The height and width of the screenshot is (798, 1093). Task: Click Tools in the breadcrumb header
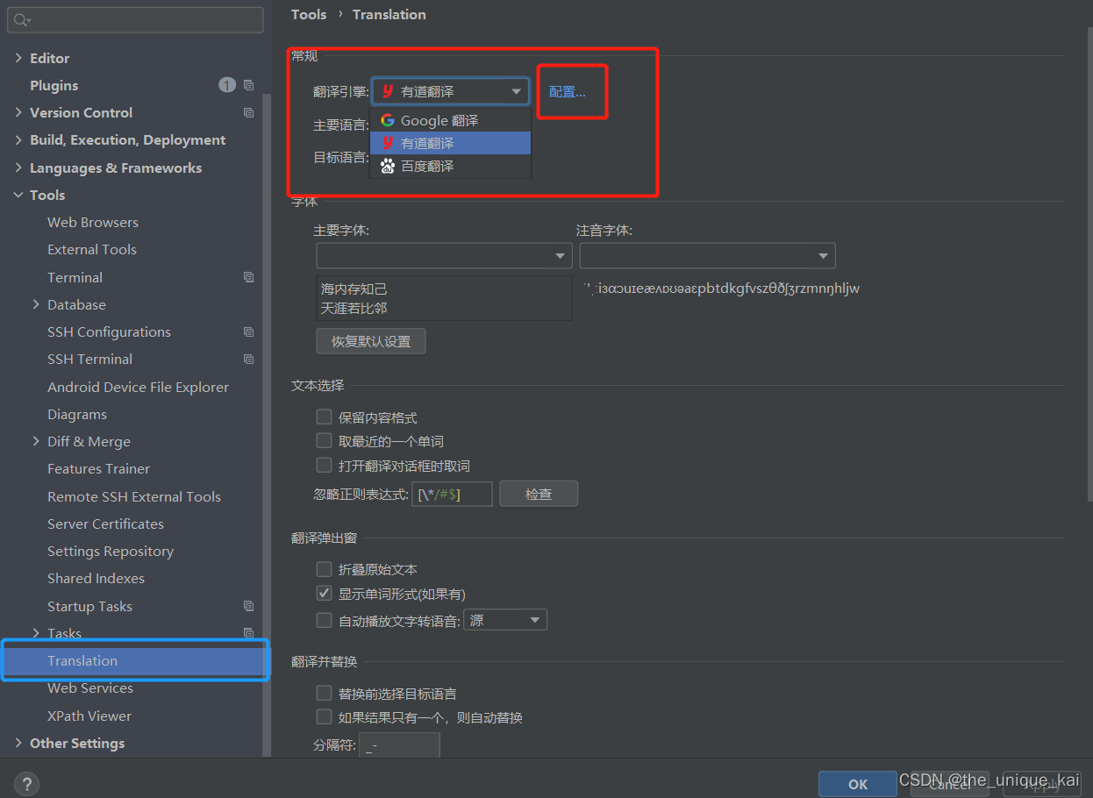point(309,14)
